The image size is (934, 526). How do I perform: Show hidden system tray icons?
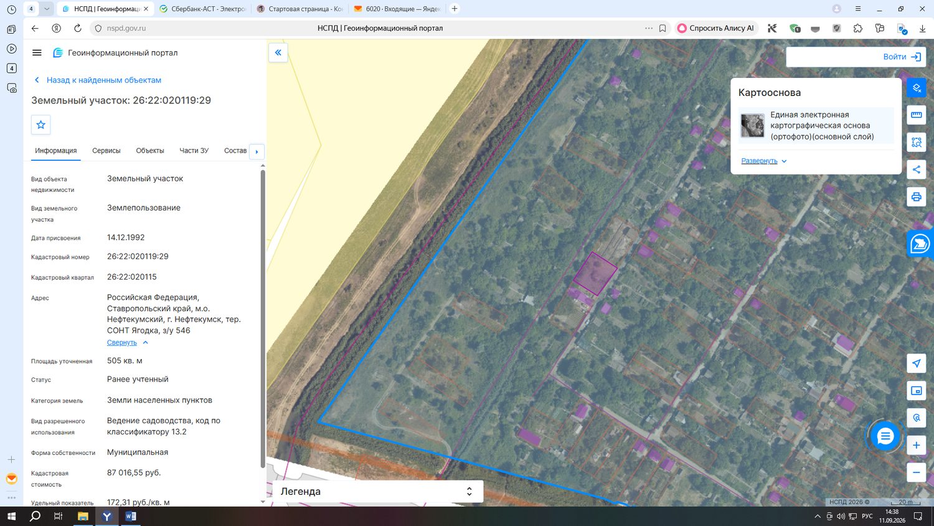click(x=818, y=516)
